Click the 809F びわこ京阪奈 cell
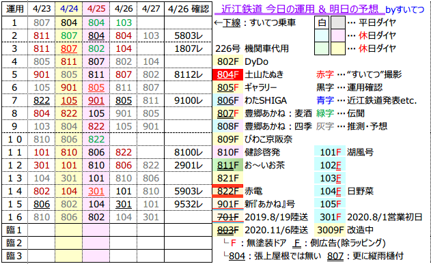The height and width of the screenshot is (264, 431). [x=227, y=139]
